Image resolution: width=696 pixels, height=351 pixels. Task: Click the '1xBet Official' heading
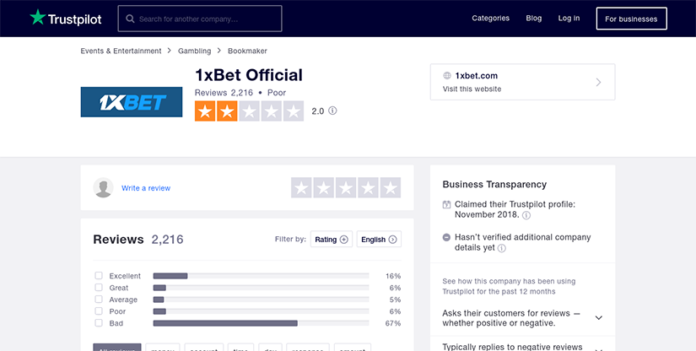pos(249,75)
